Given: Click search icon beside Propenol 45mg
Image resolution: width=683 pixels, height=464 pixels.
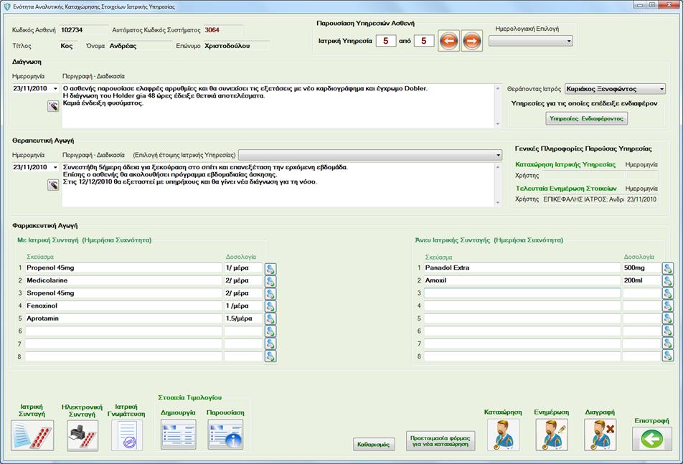Looking at the screenshot, I should 270,268.
